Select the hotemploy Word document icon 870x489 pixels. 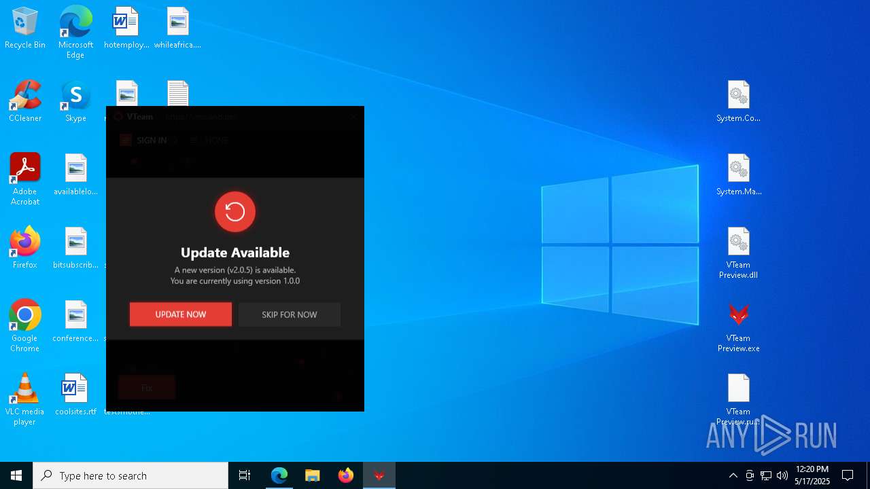click(x=126, y=29)
